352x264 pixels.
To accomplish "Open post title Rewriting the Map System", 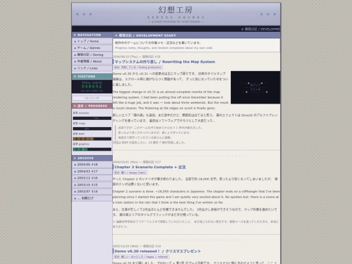I will (x=165, y=62).
